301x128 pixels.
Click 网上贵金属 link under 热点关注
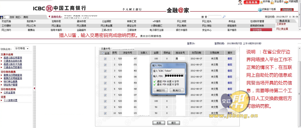(282, 29)
